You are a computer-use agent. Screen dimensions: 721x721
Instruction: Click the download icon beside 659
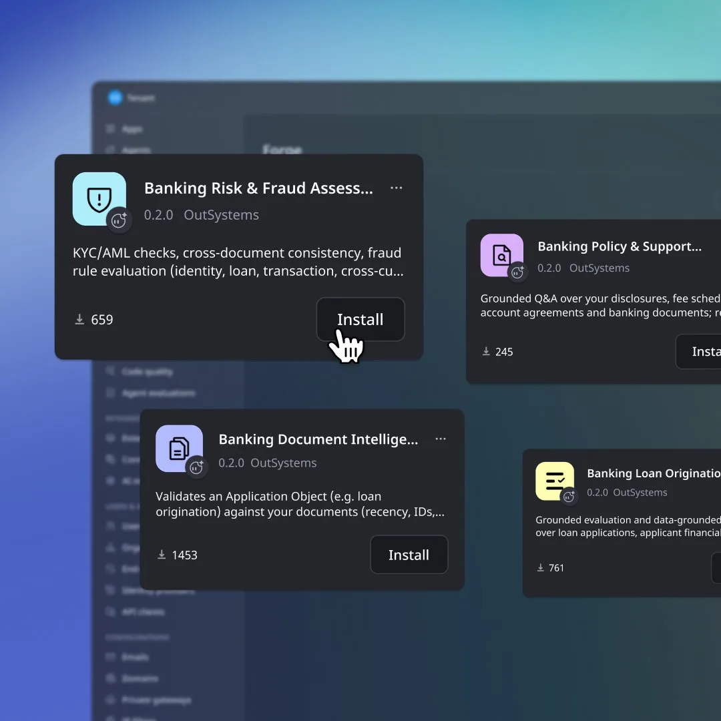(79, 320)
